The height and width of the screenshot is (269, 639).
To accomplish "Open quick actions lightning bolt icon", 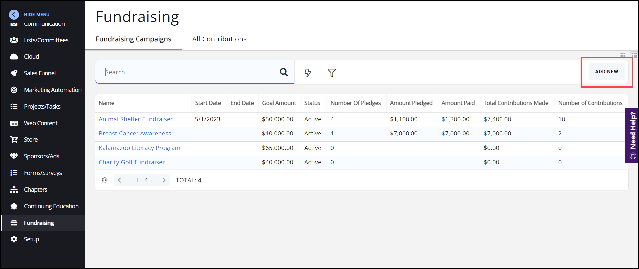I will [308, 72].
